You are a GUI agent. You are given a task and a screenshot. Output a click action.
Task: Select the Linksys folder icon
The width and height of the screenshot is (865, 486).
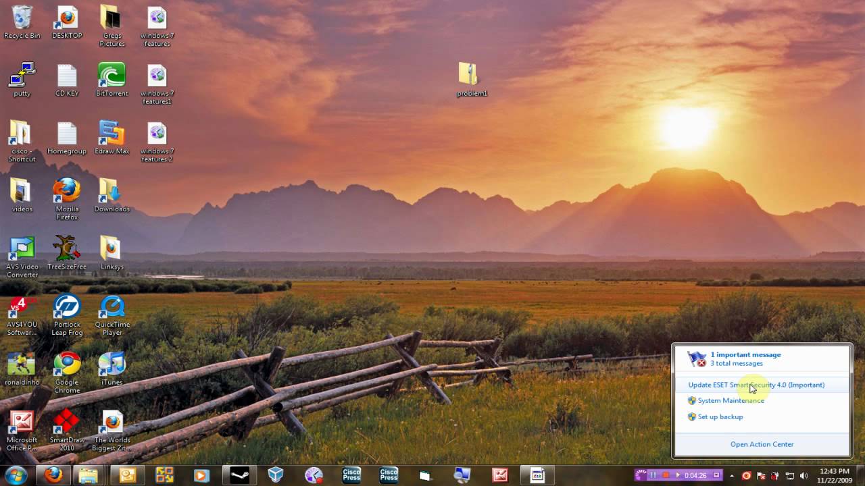[x=112, y=254]
